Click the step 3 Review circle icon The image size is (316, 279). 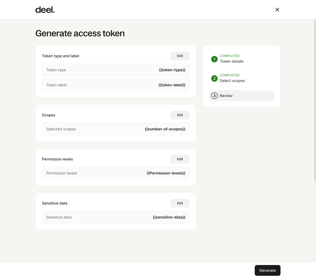pyautogui.click(x=214, y=96)
